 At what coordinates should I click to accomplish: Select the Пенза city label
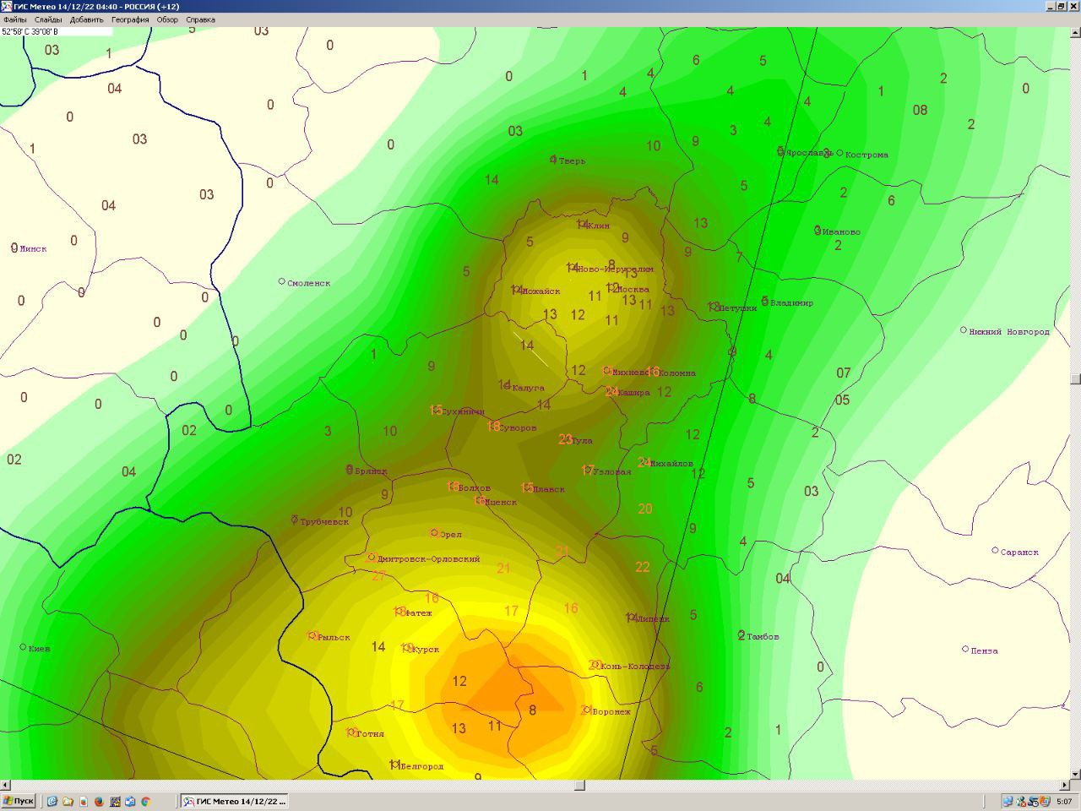(984, 651)
